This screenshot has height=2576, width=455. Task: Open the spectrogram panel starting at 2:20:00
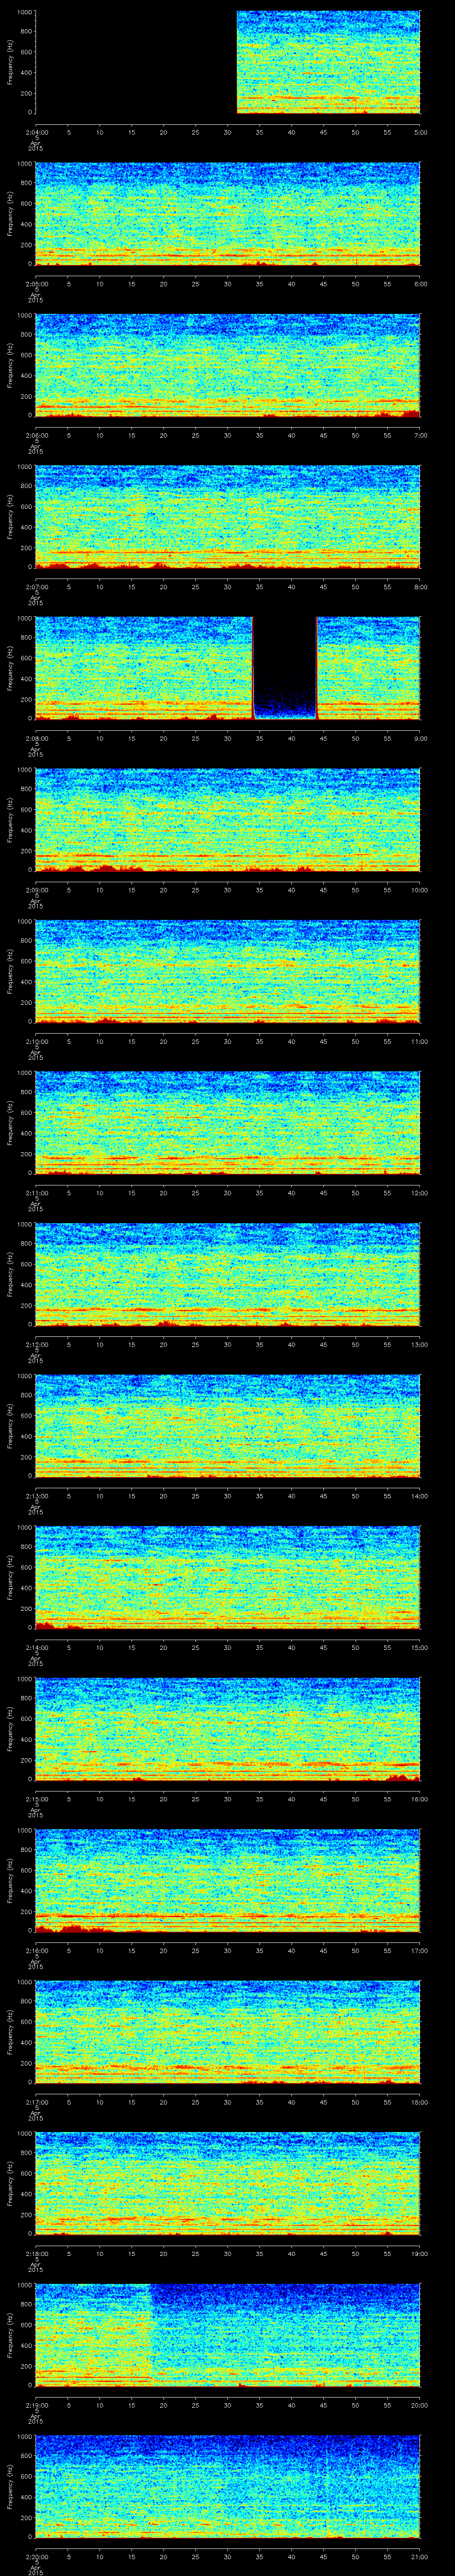(x=228, y=2488)
